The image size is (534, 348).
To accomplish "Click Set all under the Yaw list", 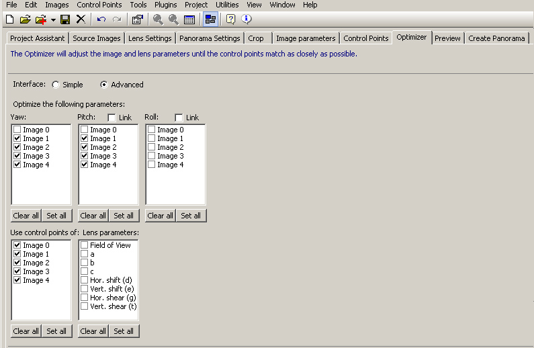I will tap(56, 216).
